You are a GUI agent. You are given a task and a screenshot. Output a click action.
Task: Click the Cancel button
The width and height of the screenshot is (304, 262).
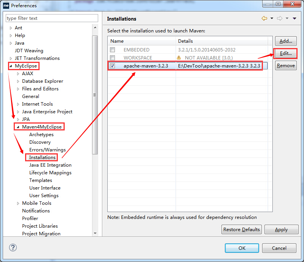(x=279, y=248)
